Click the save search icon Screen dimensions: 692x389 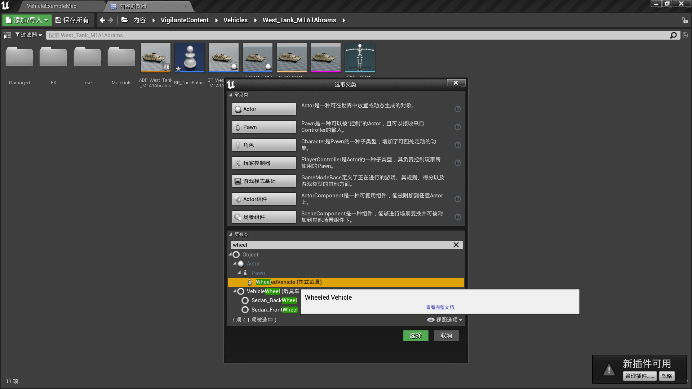click(685, 35)
